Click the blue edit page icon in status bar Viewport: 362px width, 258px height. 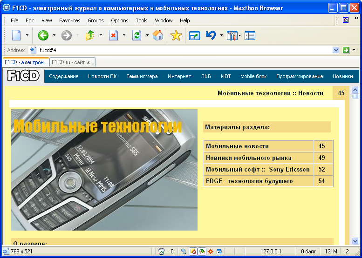[x=219, y=251]
